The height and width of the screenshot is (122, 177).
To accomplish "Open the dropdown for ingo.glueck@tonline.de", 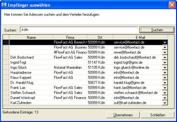I will (165, 67).
